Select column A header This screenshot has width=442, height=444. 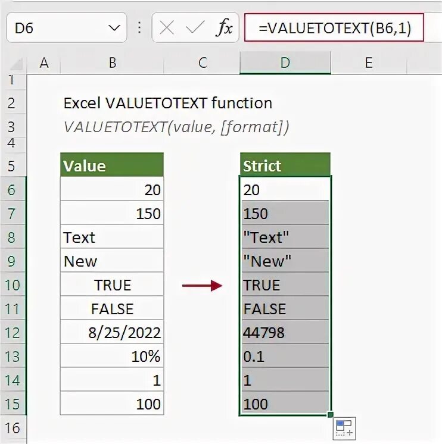point(43,63)
